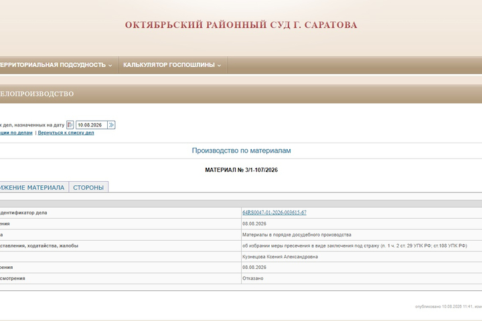Select the 08.08.2026 date above Отказано

click(x=254, y=267)
